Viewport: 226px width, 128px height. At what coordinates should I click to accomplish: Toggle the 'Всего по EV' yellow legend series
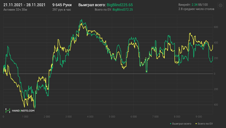pyautogui.click(x=204, y=124)
